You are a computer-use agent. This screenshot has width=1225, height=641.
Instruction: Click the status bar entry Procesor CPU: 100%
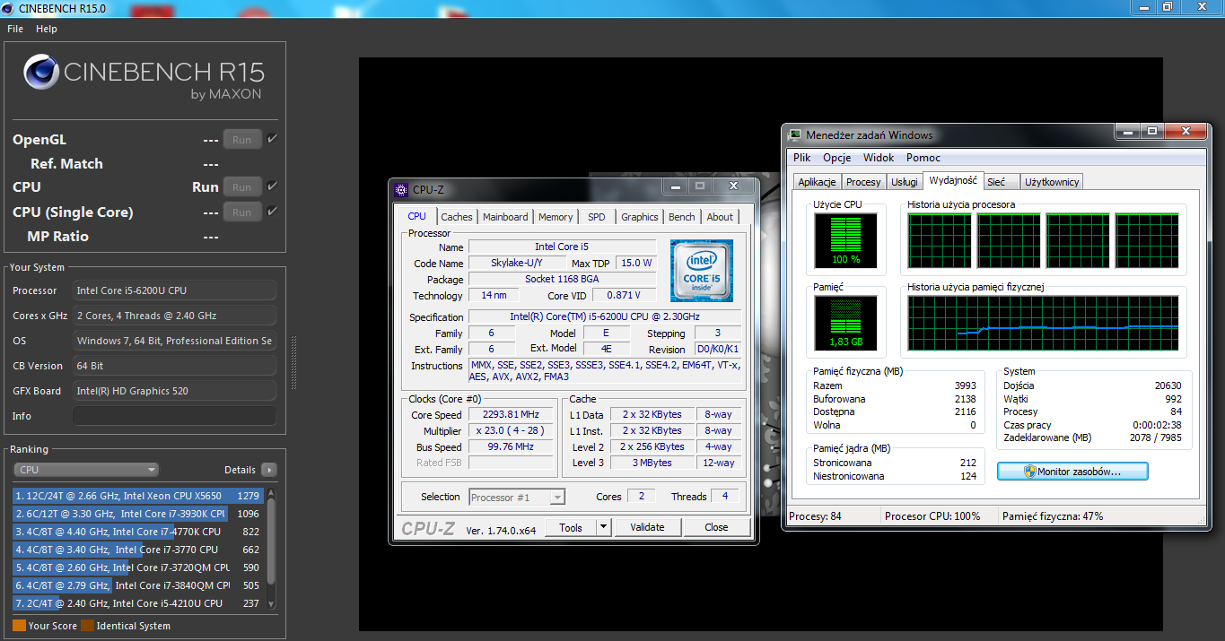point(932,516)
